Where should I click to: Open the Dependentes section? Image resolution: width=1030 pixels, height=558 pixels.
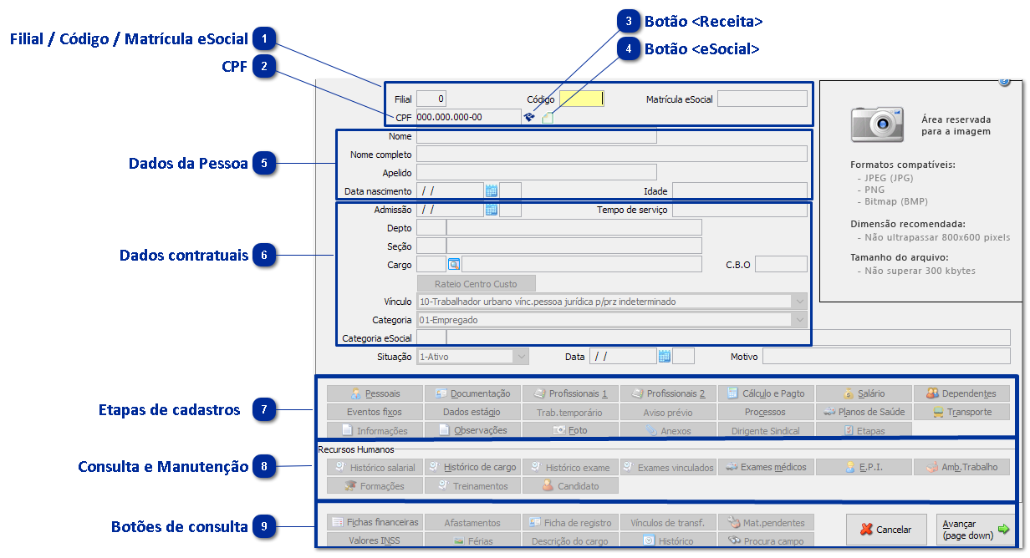click(x=961, y=393)
